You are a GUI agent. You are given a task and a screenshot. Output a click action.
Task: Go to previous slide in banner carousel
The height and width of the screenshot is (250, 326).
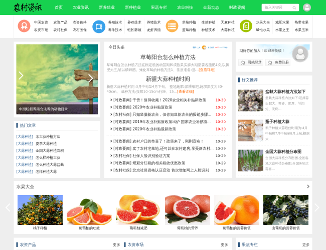click(21, 75)
